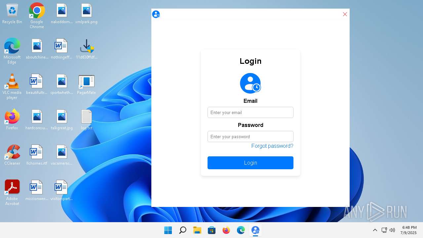Close the login window with red X
This screenshot has height=238, width=423.
coord(345,14)
